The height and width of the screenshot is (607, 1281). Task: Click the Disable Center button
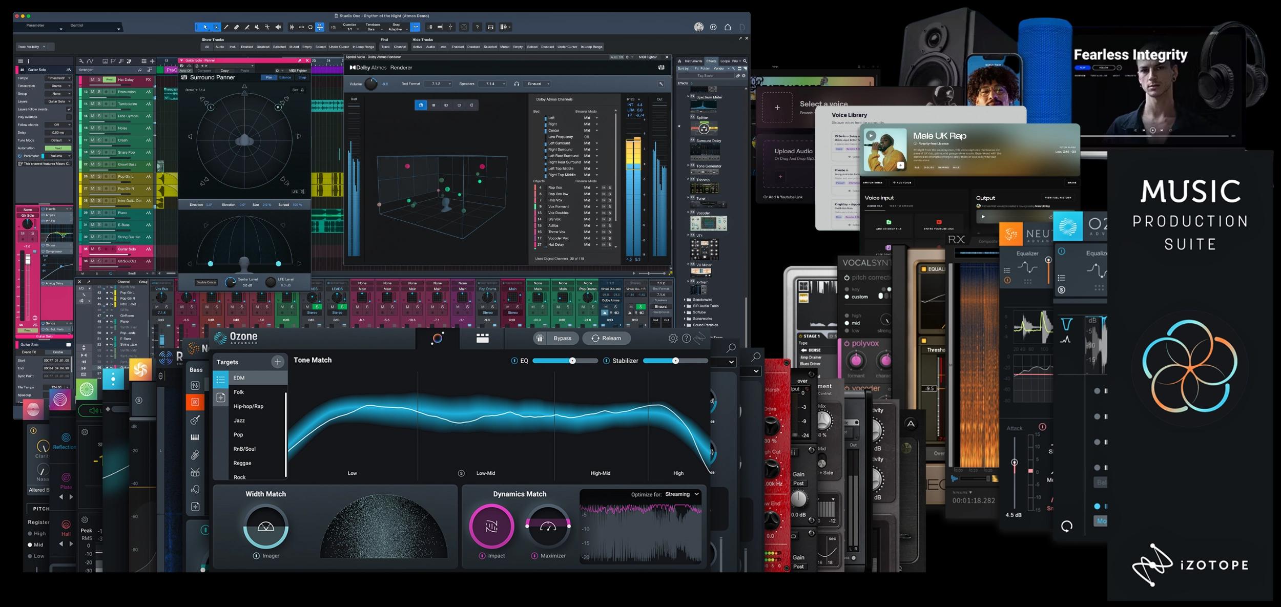[206, 282]
